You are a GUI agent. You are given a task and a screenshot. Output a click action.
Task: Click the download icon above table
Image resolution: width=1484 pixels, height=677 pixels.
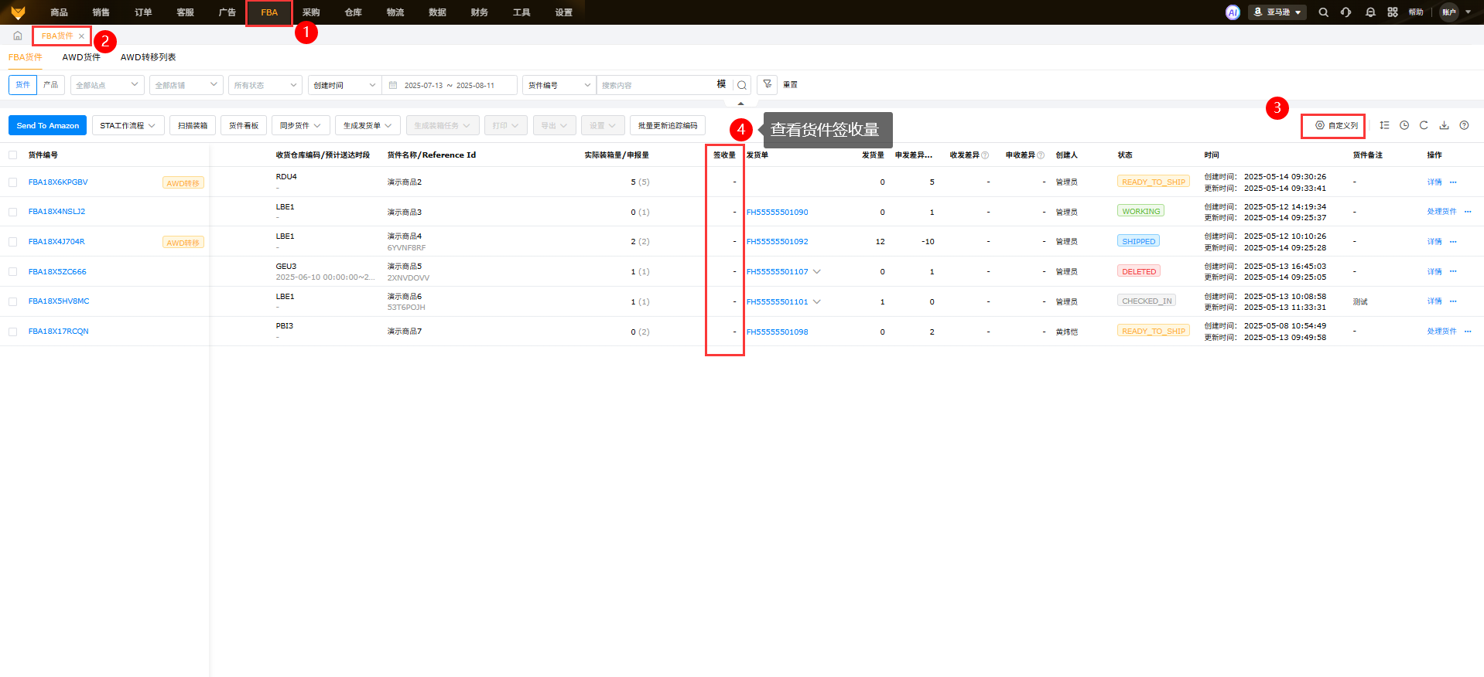(1444, 125)
